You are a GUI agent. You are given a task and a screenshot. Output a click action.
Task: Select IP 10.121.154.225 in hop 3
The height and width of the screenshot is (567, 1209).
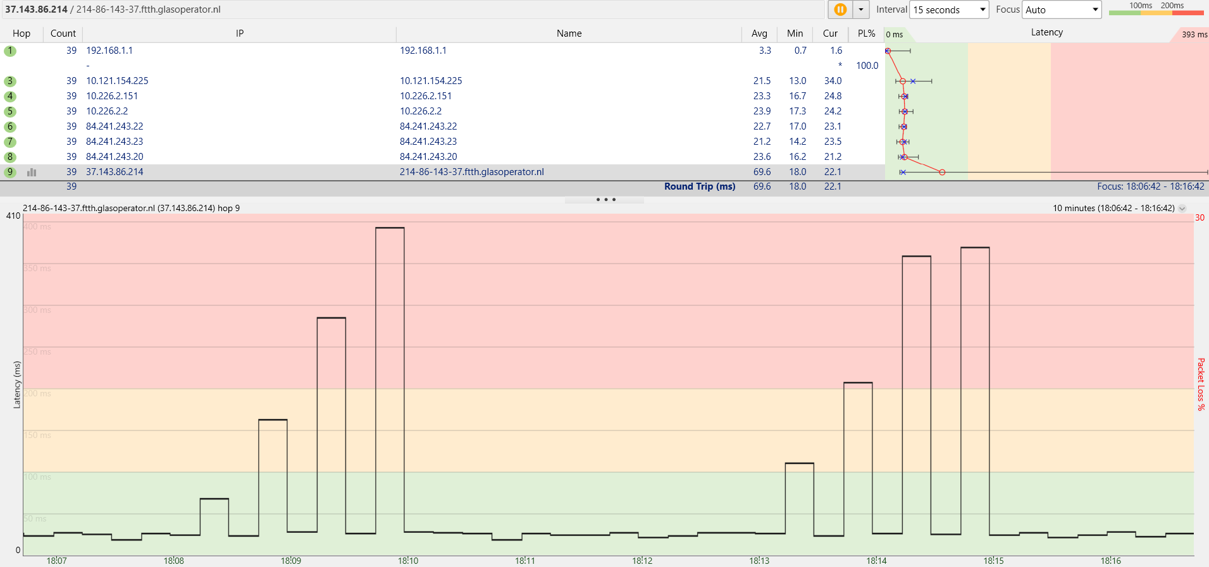coord(117,81)
